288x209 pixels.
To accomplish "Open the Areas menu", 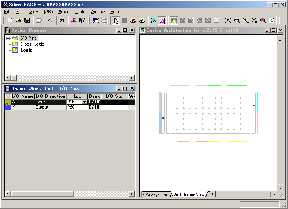I will coord(64,12).
